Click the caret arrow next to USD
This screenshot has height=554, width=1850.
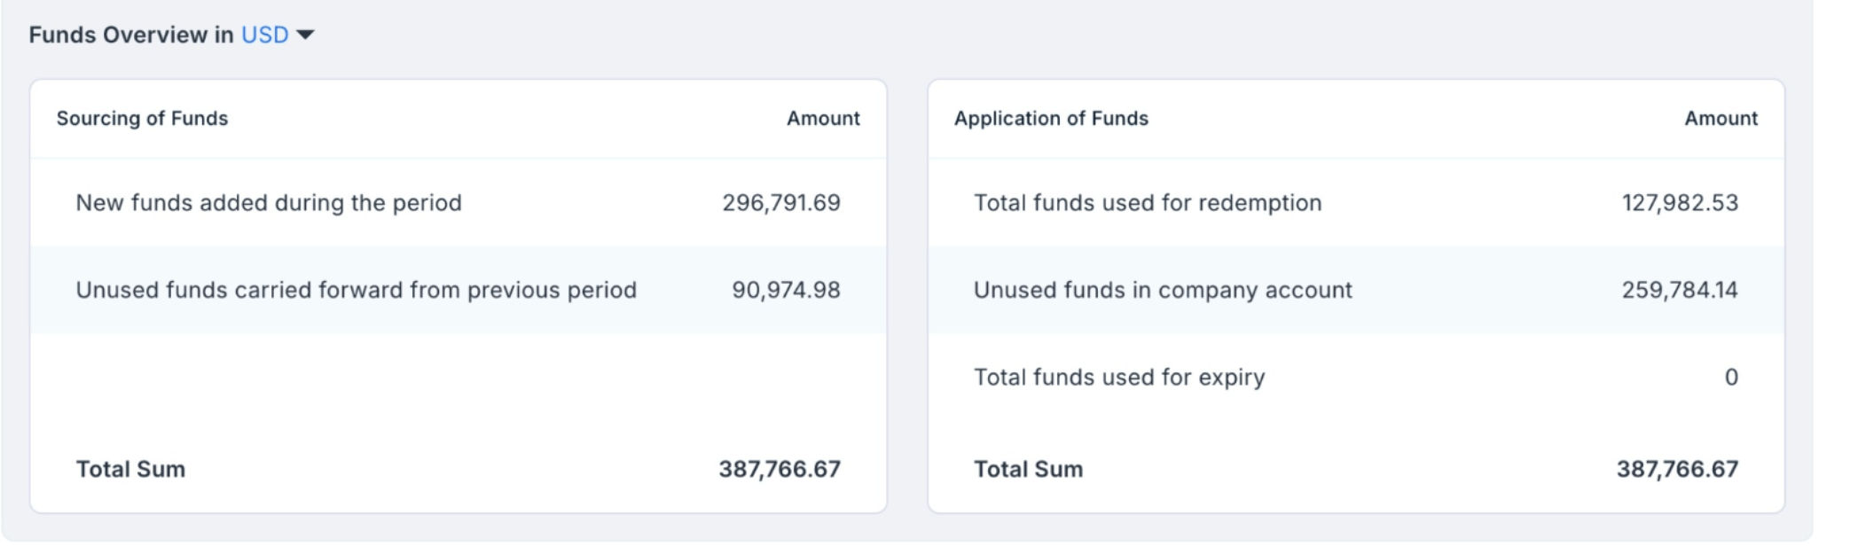point(305,35)
